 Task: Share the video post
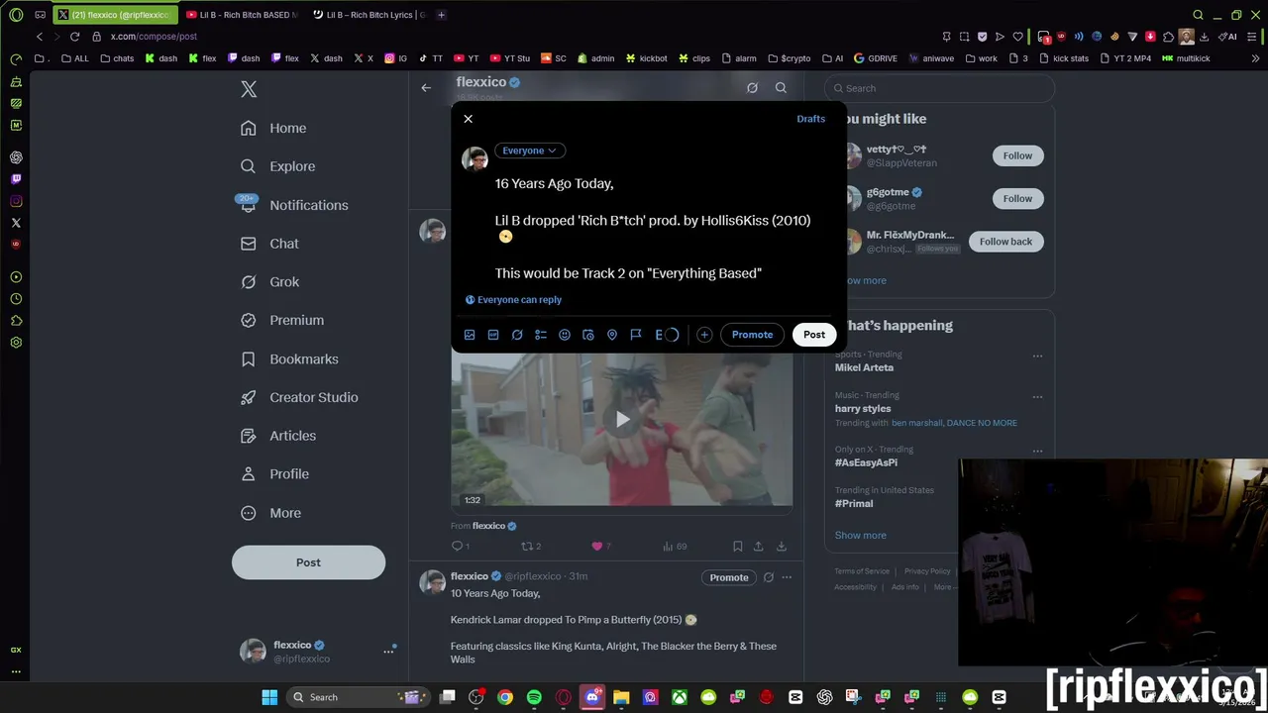[x=759, y=547]
